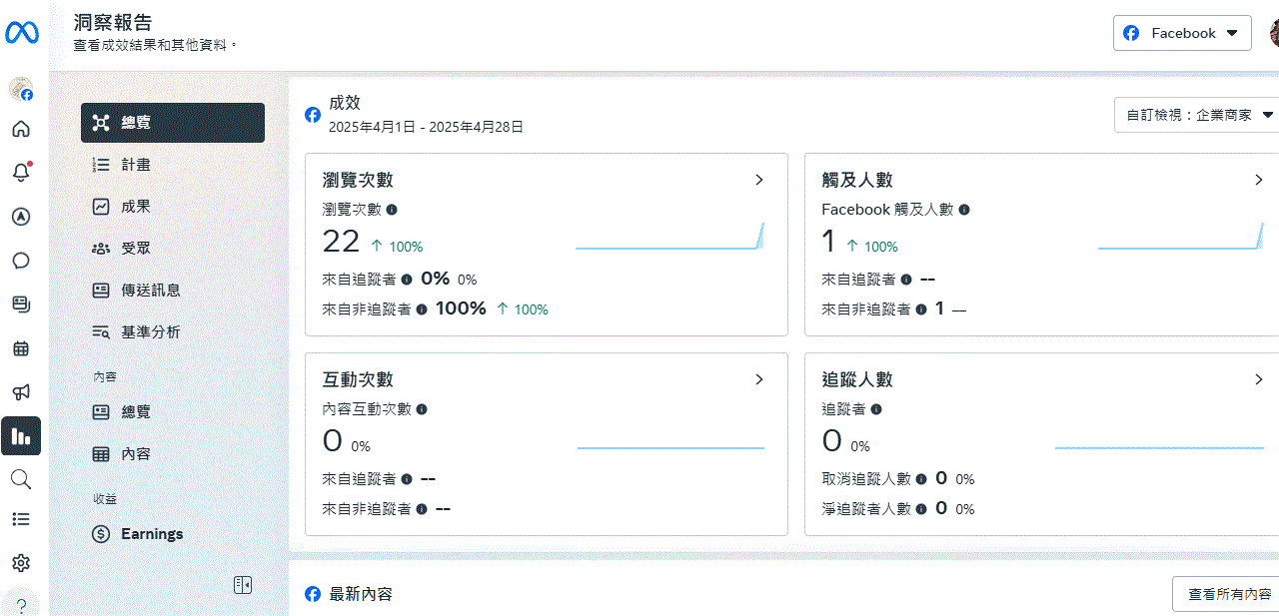Click info icon next to 瀏覽次數 metric
This screenshot has width=1279, height=616.
pyautogui.click(x=392, y=210)
